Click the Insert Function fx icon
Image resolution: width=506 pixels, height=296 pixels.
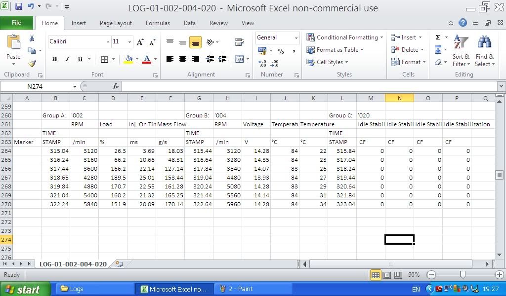[x=116, y=86]
